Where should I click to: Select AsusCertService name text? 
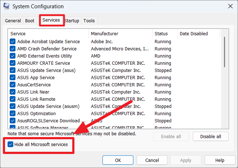click(x=34, y=85)
